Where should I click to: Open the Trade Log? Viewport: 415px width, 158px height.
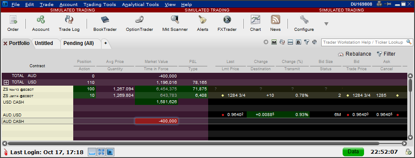pos(69,24)
